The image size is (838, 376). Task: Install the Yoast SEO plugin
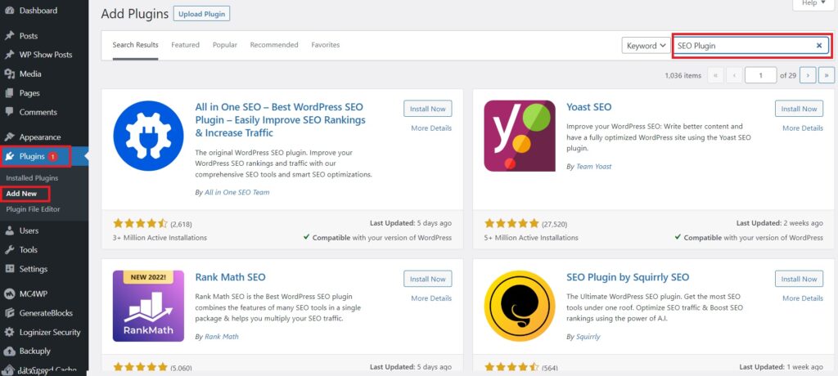pos(799,109)
